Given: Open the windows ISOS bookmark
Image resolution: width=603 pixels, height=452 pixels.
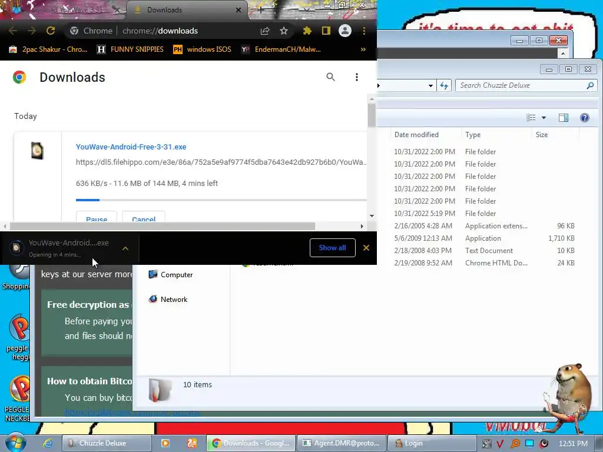Looking at the screenshot, I should (203, 49).
